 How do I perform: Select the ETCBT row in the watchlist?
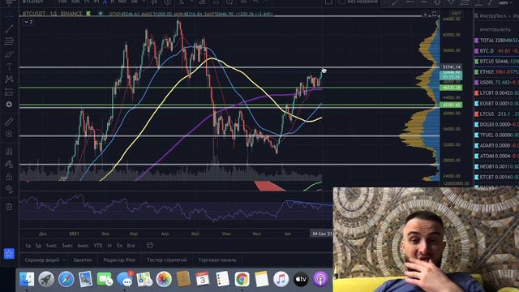[496, 177]
